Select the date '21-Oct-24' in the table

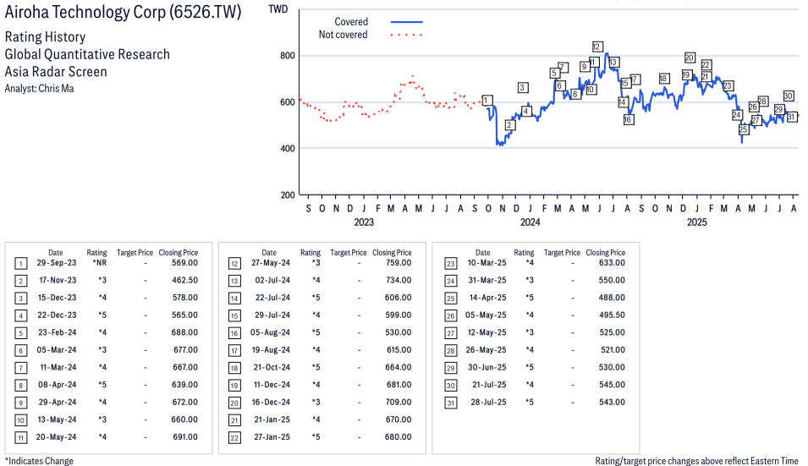272,368
